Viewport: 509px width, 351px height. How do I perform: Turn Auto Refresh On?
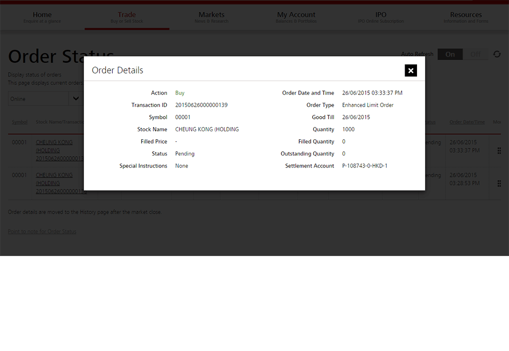(x=450, y=54)
